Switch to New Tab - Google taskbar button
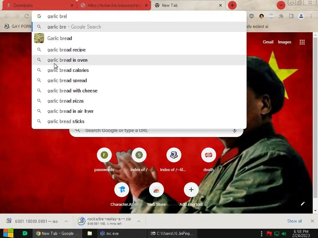The width and height of the screenshot is (318, 238). (x=57, y=233)
